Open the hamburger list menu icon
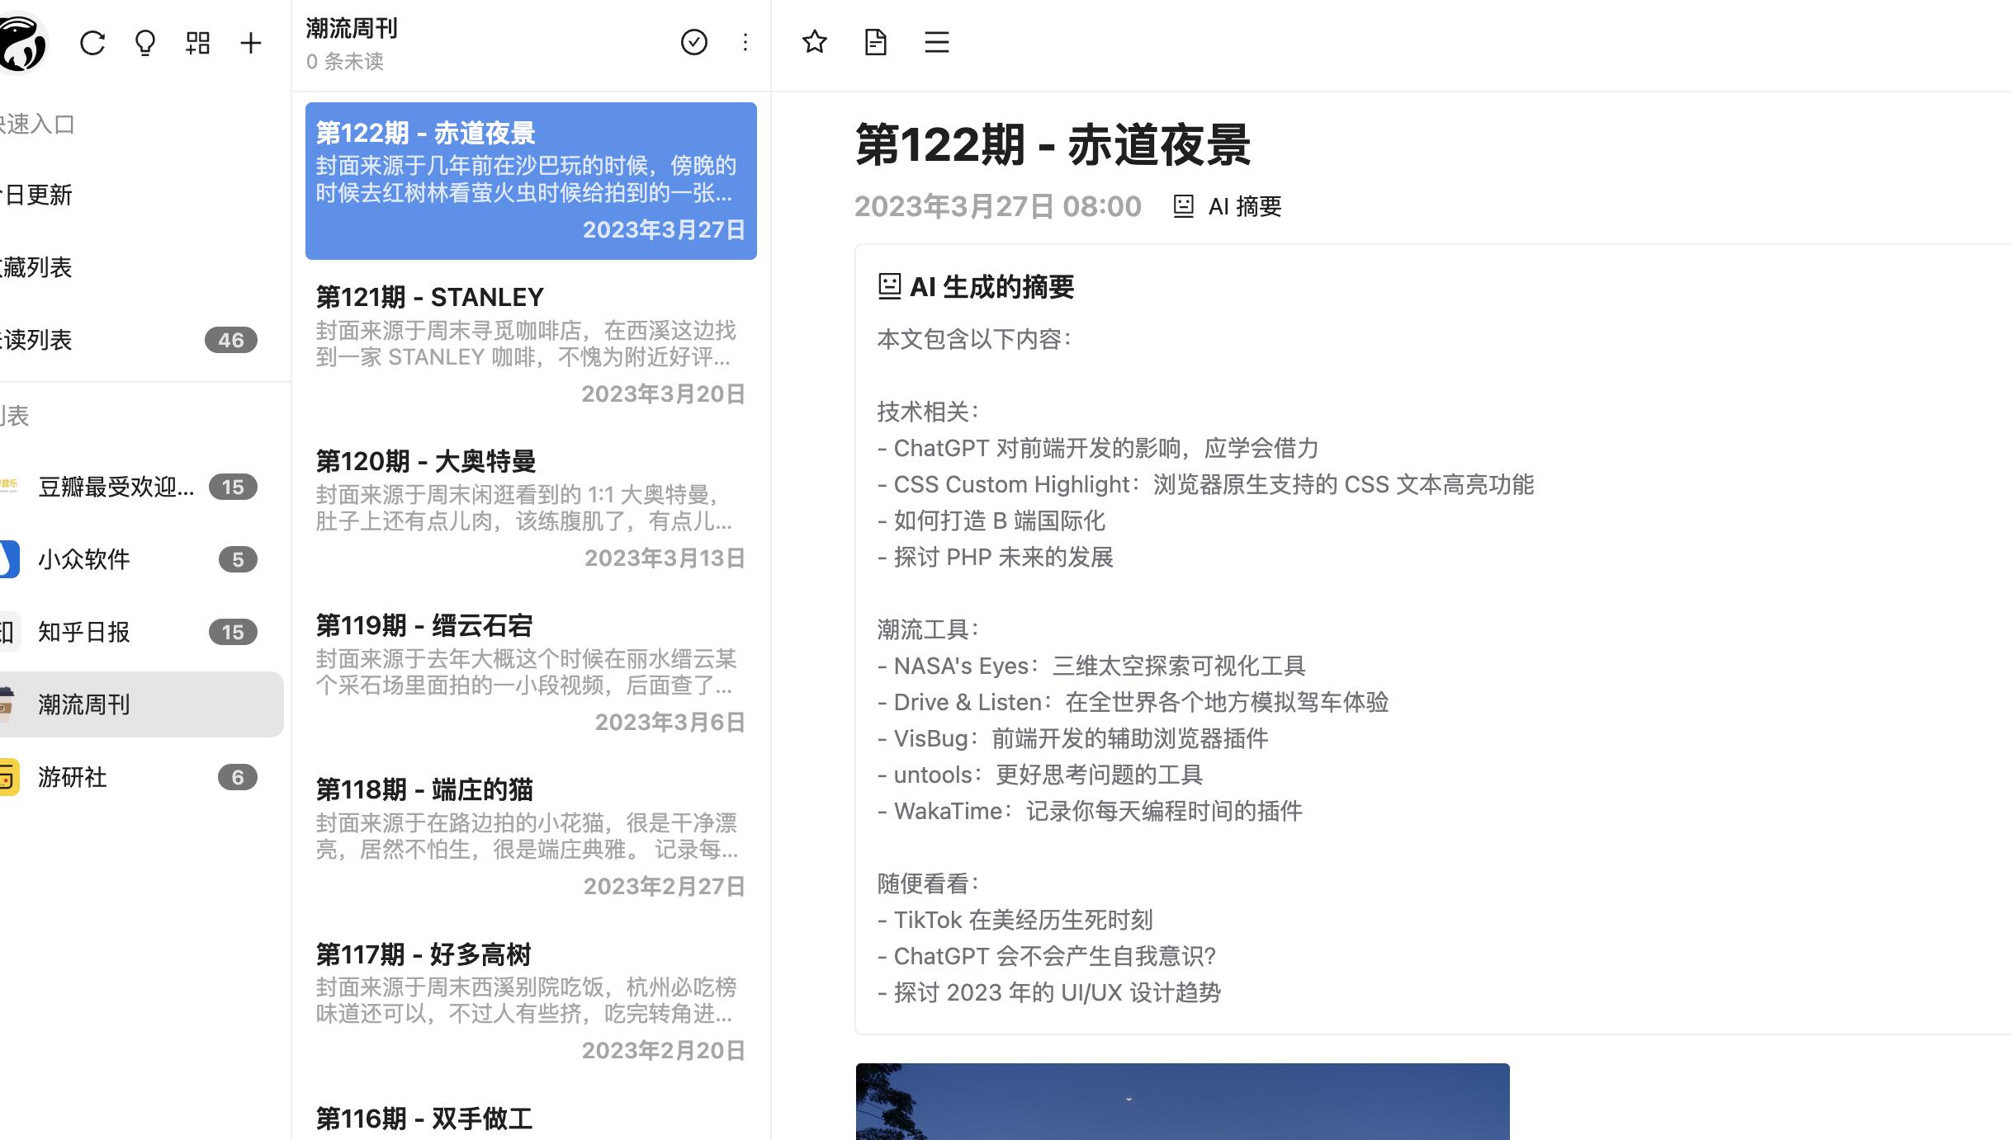This screenshot has width=2011, height=1140. [x=936, y=42]
